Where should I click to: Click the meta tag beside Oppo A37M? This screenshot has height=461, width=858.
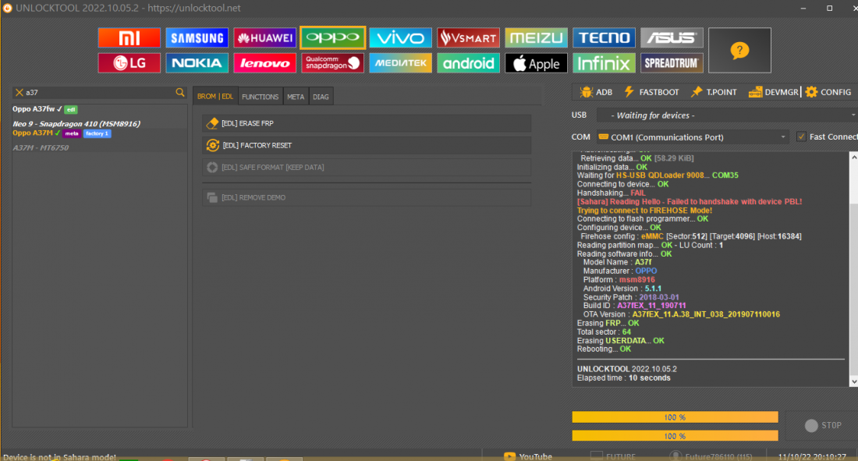click(x=72, y=133)
